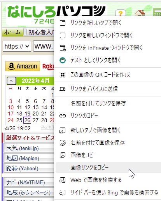Viewport: 161px width, 201px height.
Task: Click the www. URL input field
Action: tap(44, 46)
